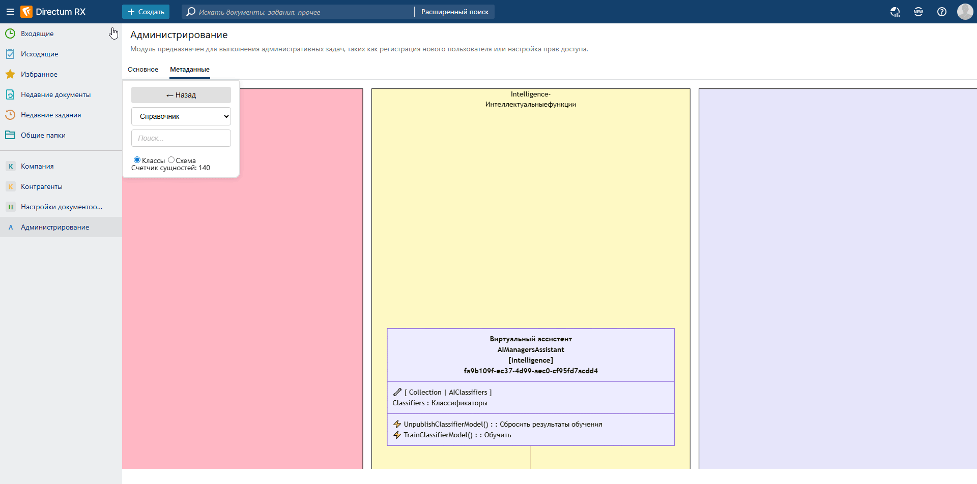Click the lightning icon beside TrainClassifierModel

(397, 435)
